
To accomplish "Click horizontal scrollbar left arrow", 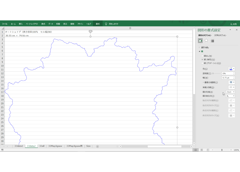I will tap(121, 146).
